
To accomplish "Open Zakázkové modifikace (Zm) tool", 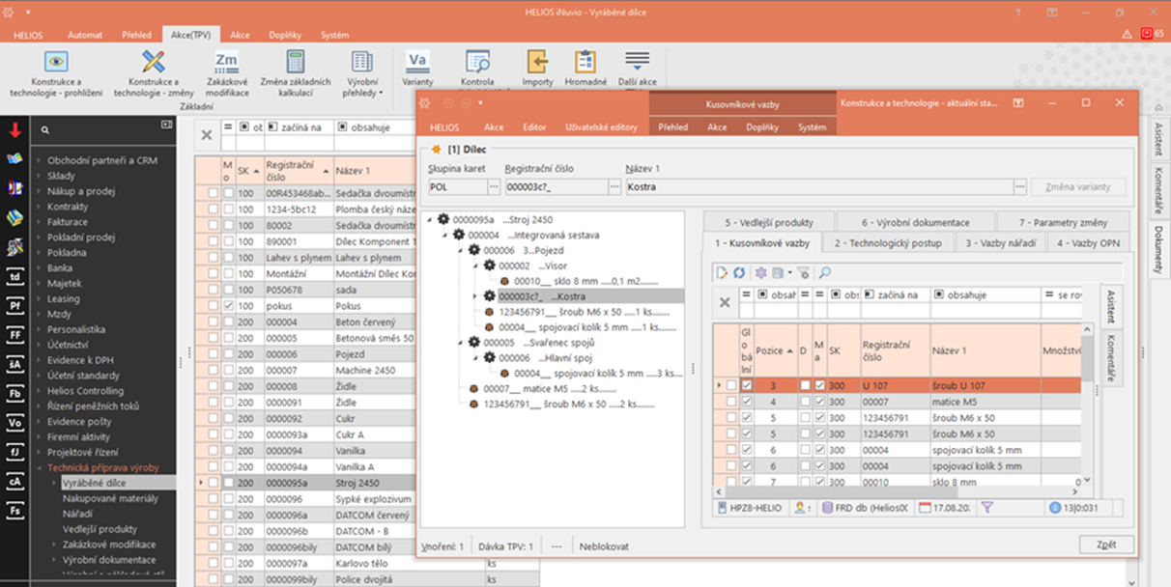I will (227, 73).
